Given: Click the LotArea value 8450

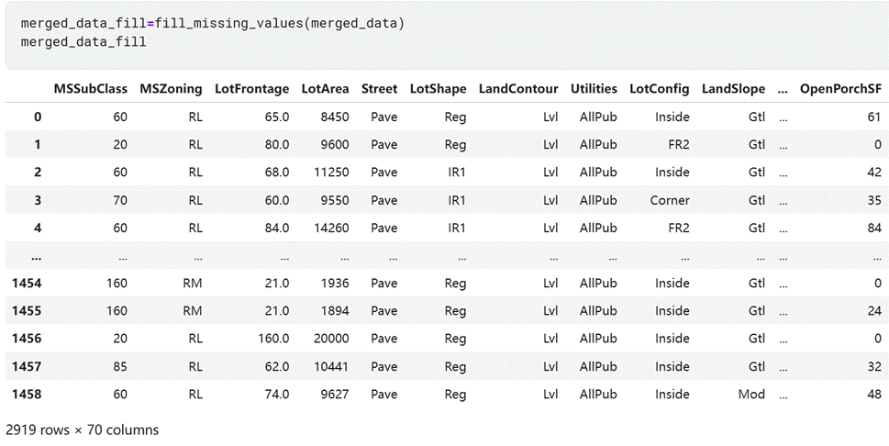Looking at the screenshot, I should pyautogui.click(x=334, y=117).
